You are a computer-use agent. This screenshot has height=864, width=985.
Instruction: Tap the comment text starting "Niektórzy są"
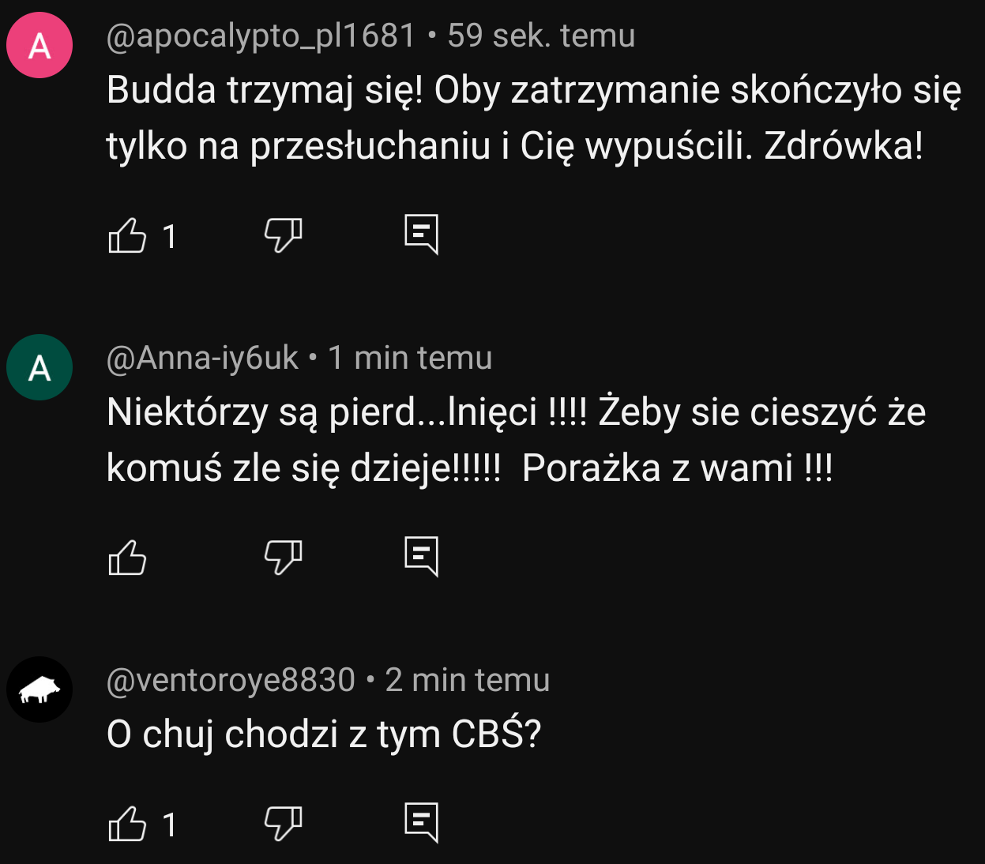point(516,440)
